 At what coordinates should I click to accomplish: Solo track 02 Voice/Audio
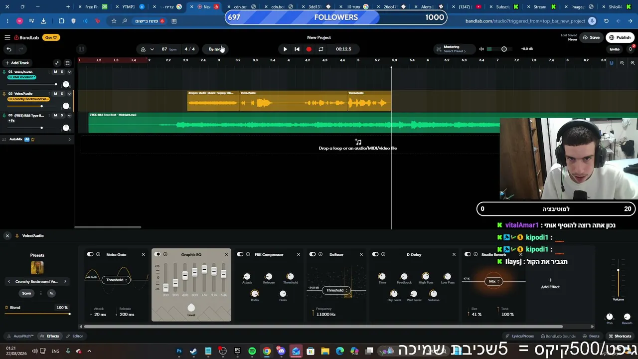click(62, 94)
